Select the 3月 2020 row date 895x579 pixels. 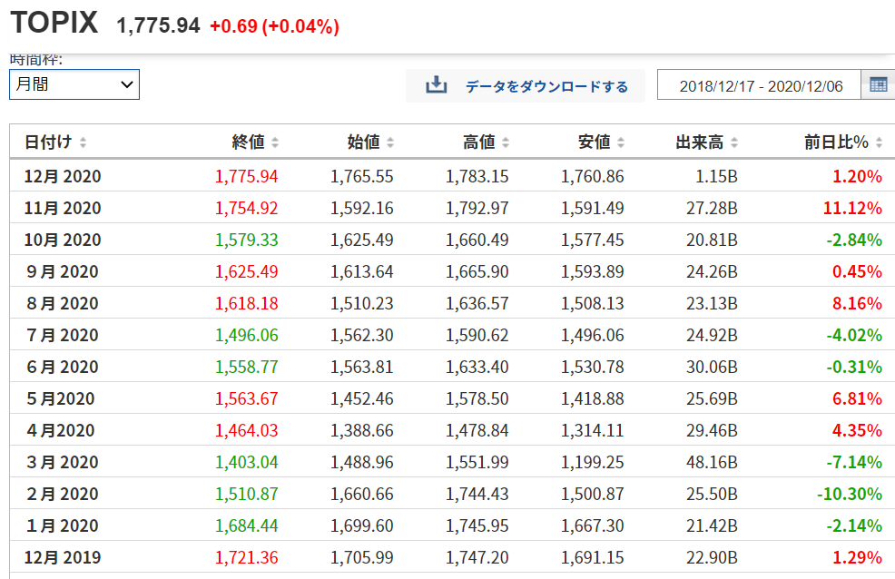[63, 462]
